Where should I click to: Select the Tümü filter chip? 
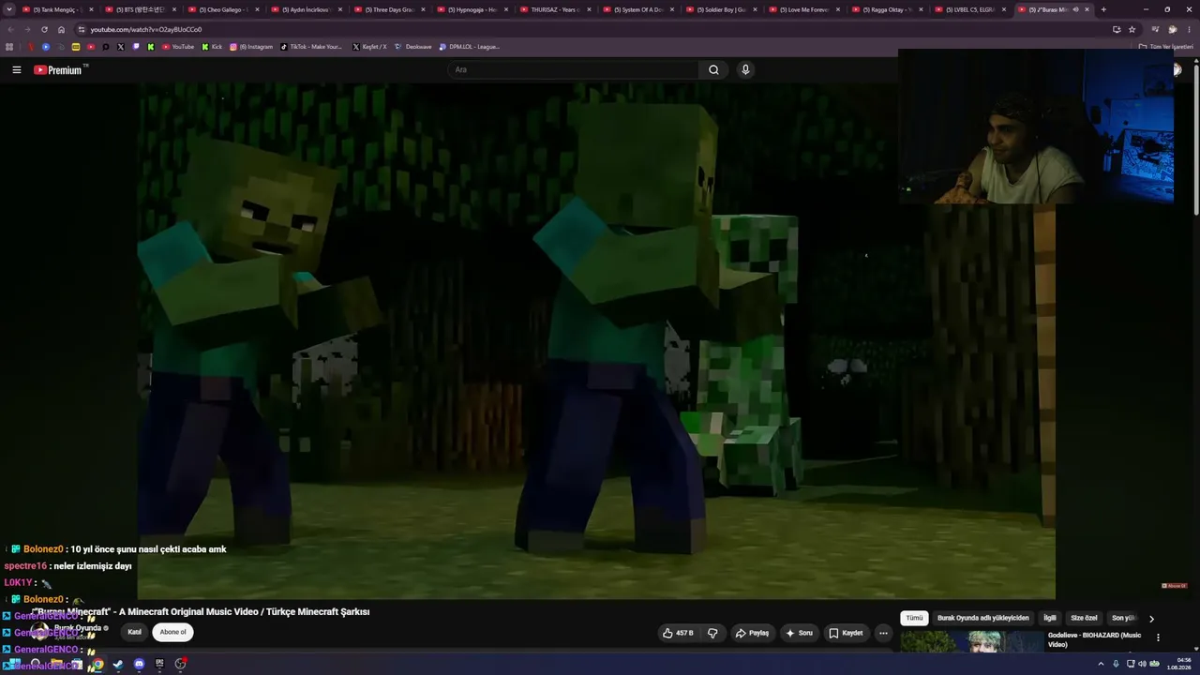point(914,618)
